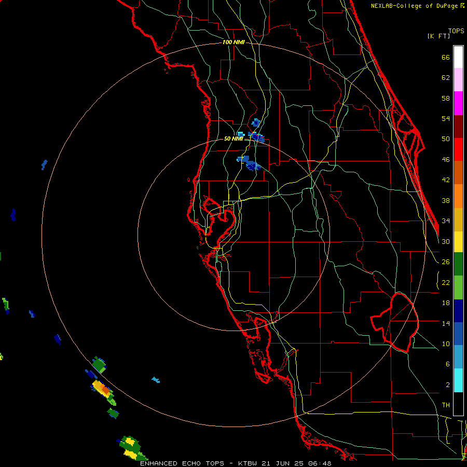
Task: Select the navy blue legend swatch
Action: tap(458, 311)
